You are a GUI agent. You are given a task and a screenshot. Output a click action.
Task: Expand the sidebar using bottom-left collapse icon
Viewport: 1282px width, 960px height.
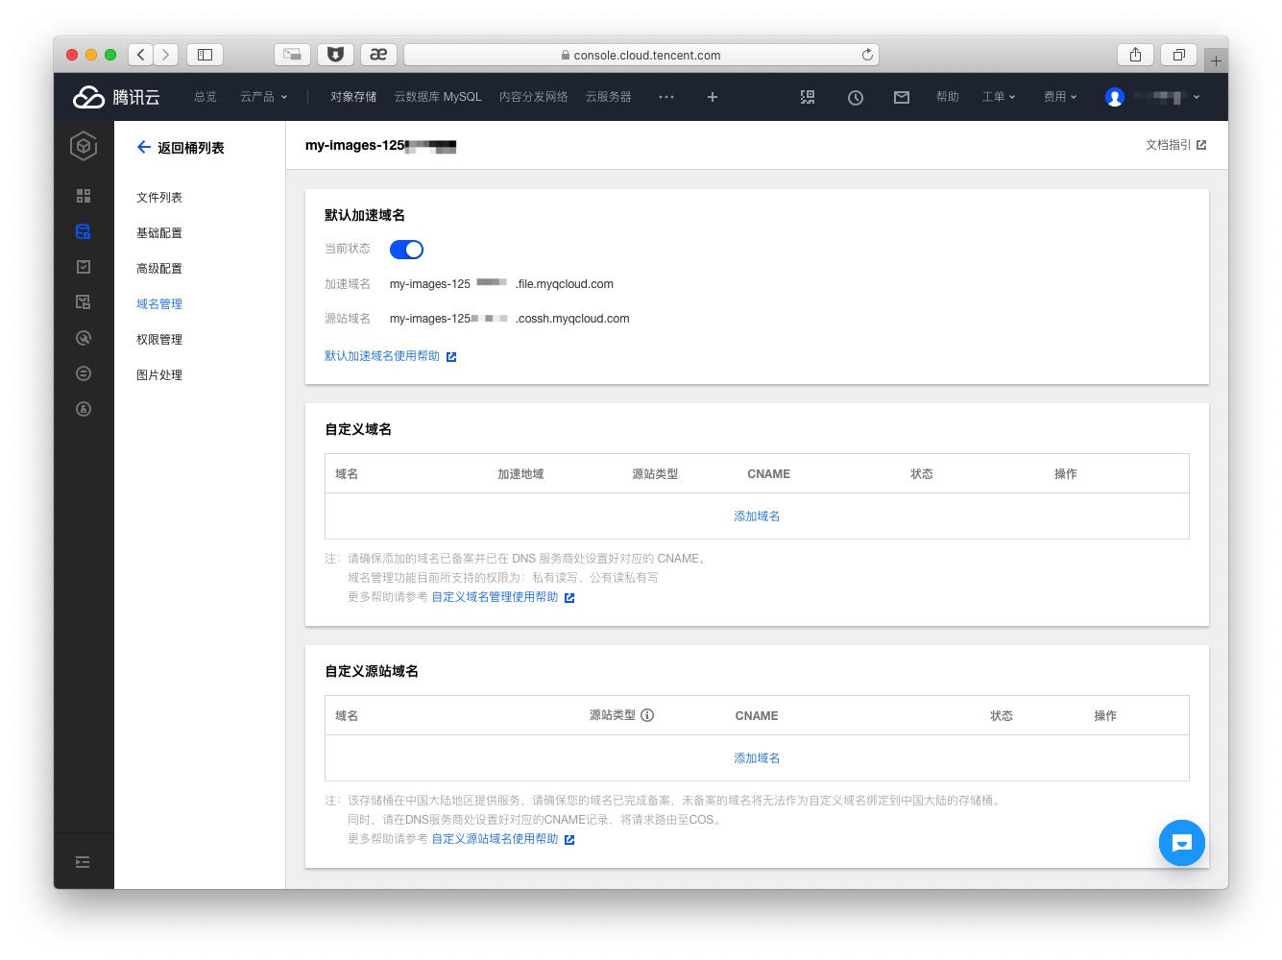tap(84, 862)
